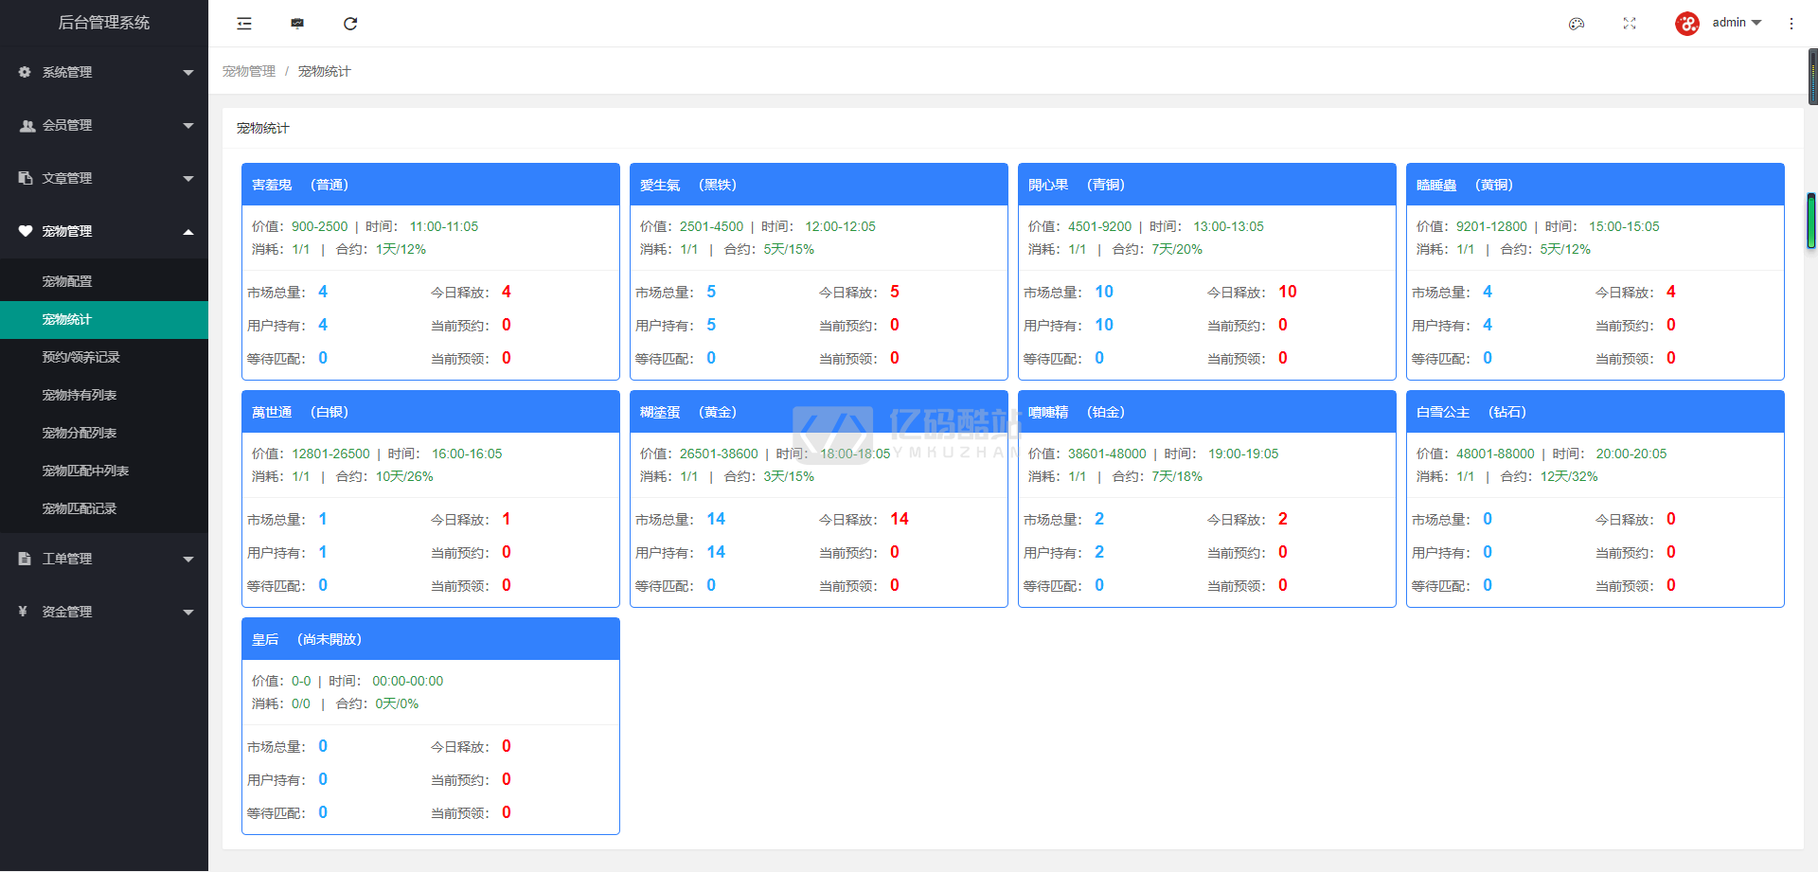Click the 00:00-00:00 time in 皇后 card

coord(407,681)
